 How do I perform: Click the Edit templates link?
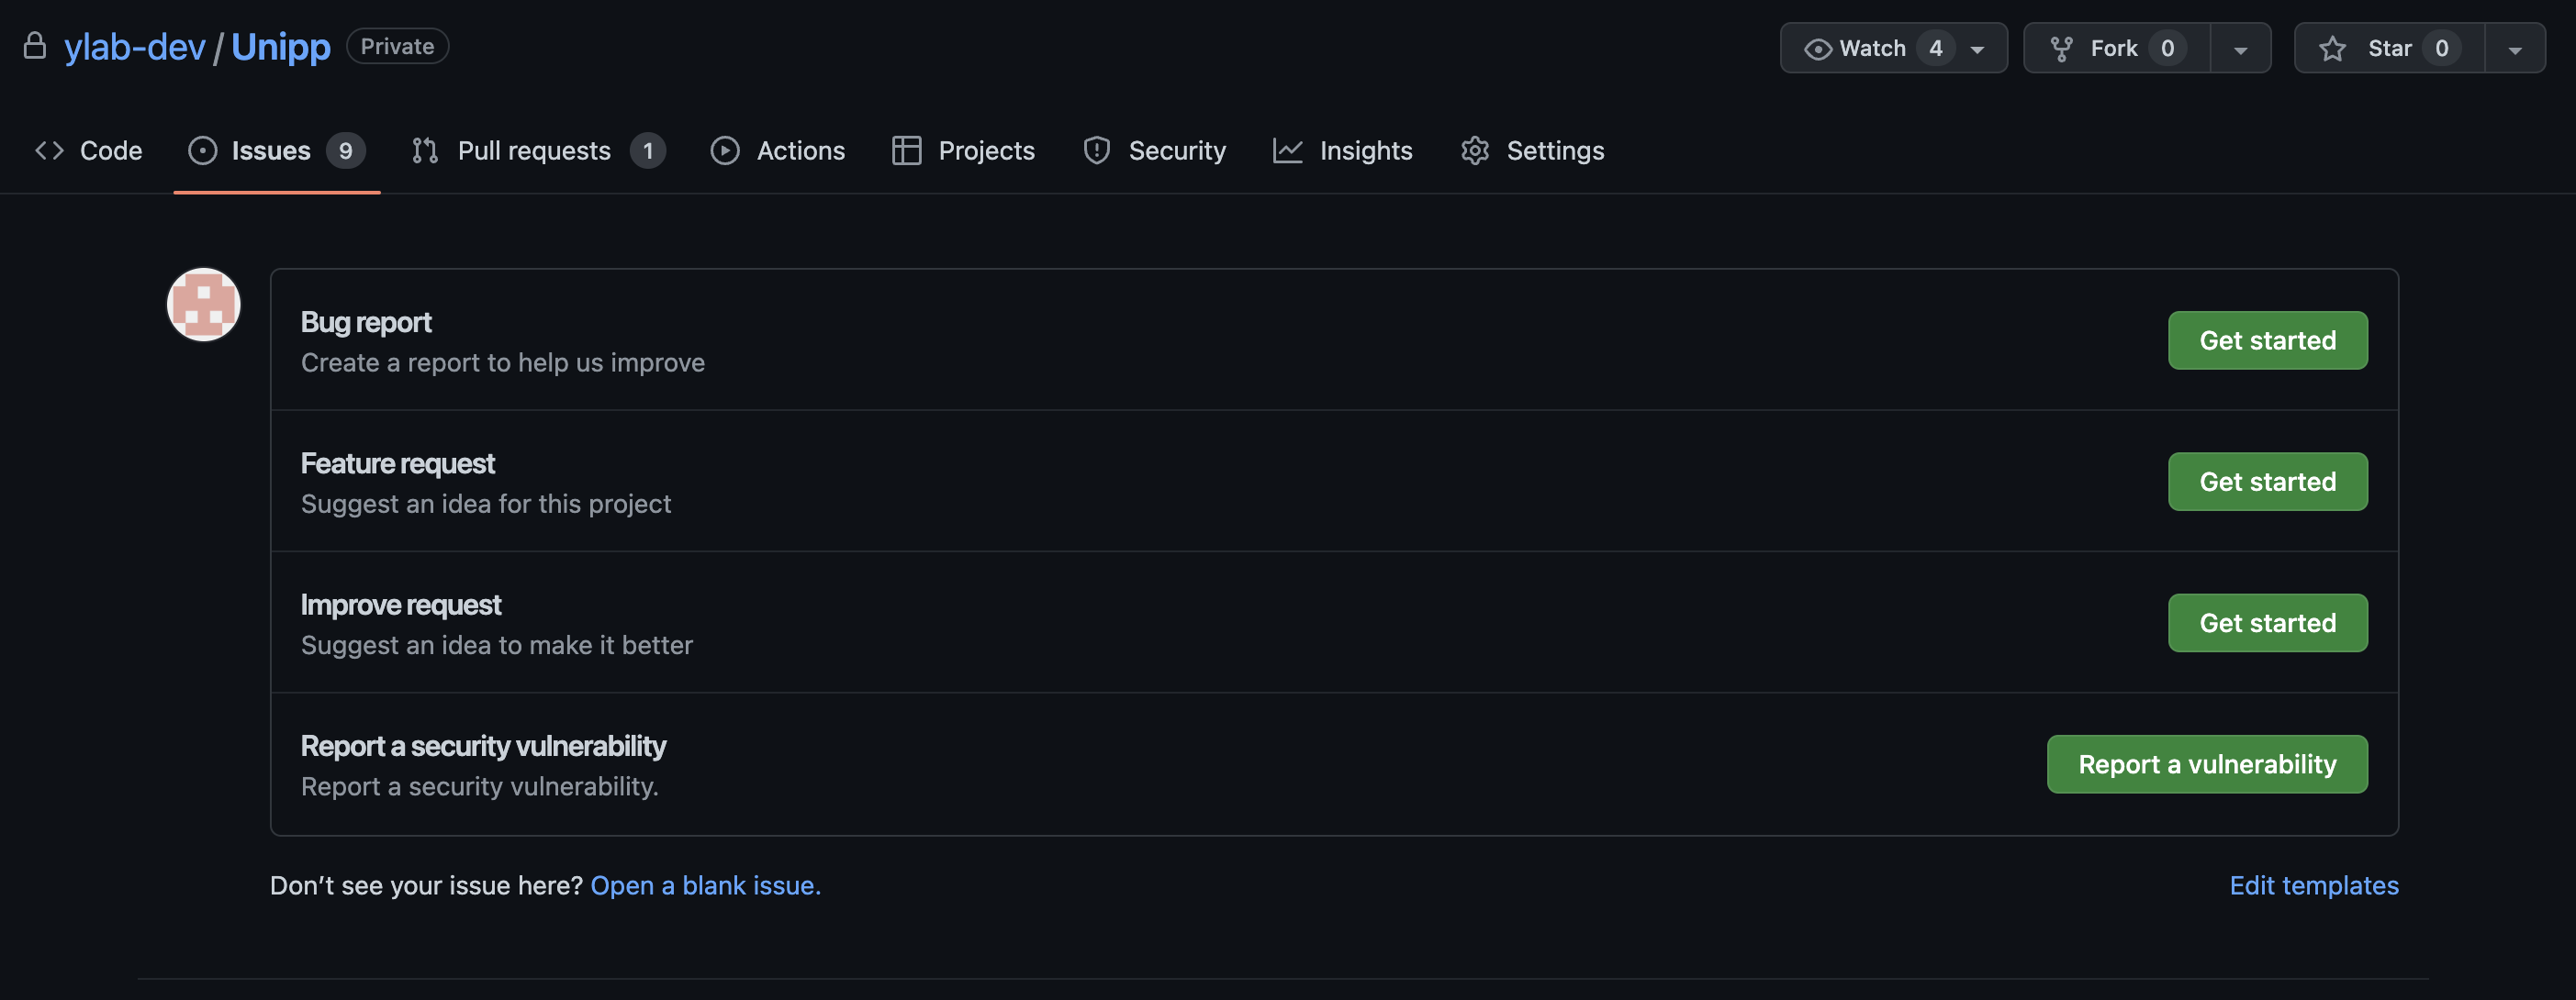click(x=2313, y=885)
